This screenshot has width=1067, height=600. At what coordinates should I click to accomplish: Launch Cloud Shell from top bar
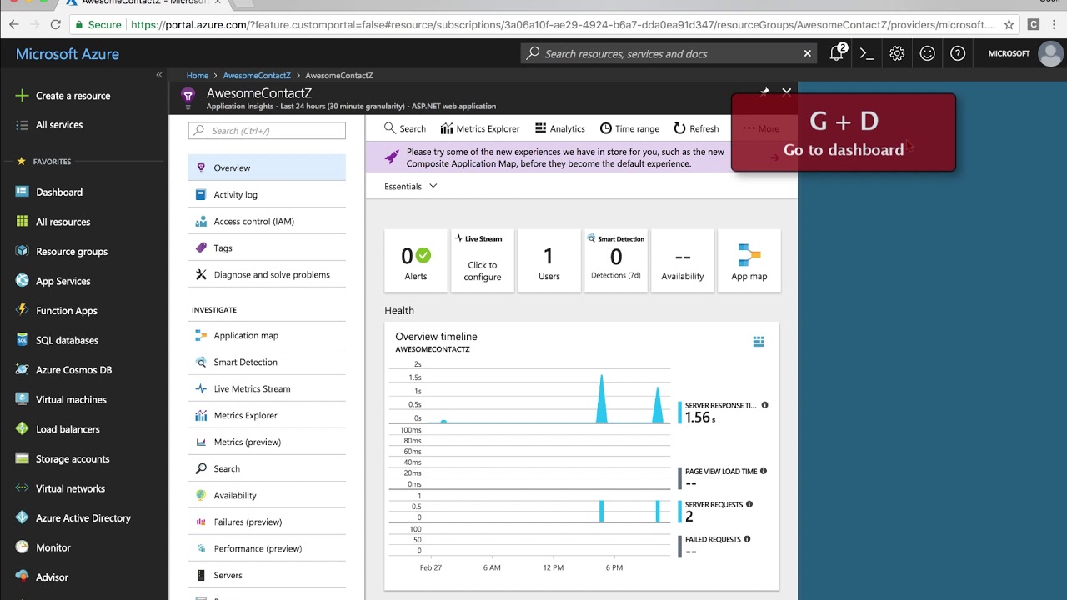tap(866, 53)
